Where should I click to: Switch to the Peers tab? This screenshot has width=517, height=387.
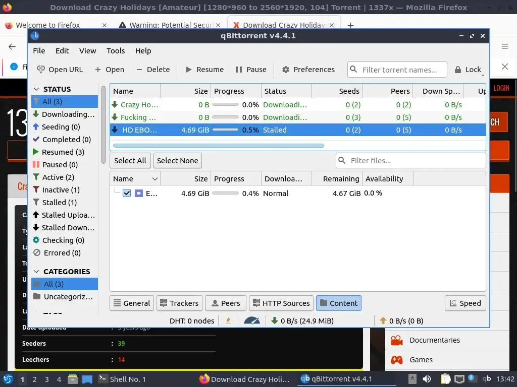point(226,303)
